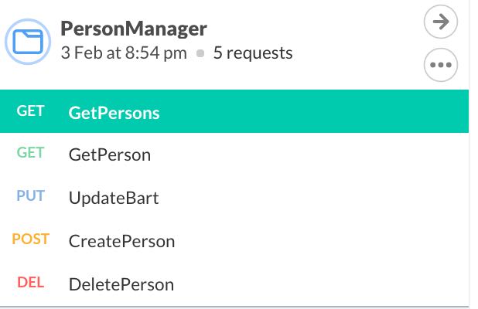Open the three-dots more actions menu
This screenshot has width=478, height=309.
[x=441, y=65]
